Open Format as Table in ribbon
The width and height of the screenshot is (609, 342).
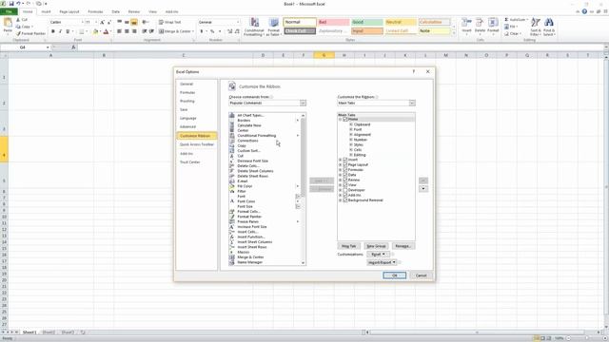click(x=274, y=27)
